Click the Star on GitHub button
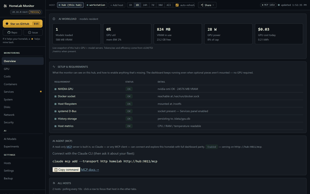The image size is (310, 194). (x=23, y=24)
